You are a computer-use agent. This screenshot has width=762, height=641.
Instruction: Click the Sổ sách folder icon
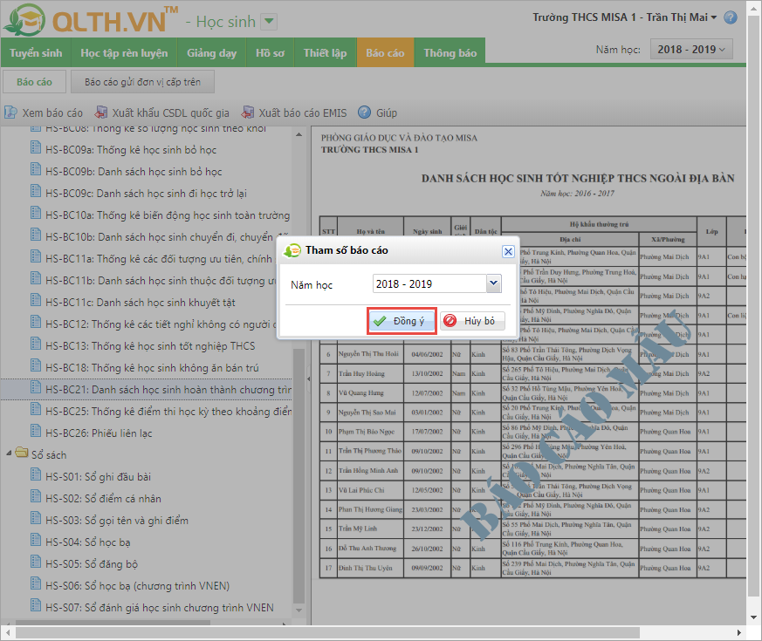(21, 453)
